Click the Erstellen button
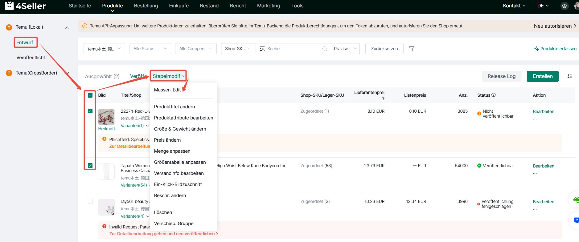Image resolution: width=579 pixels, height=242 pixels. (x=543, y=76)
